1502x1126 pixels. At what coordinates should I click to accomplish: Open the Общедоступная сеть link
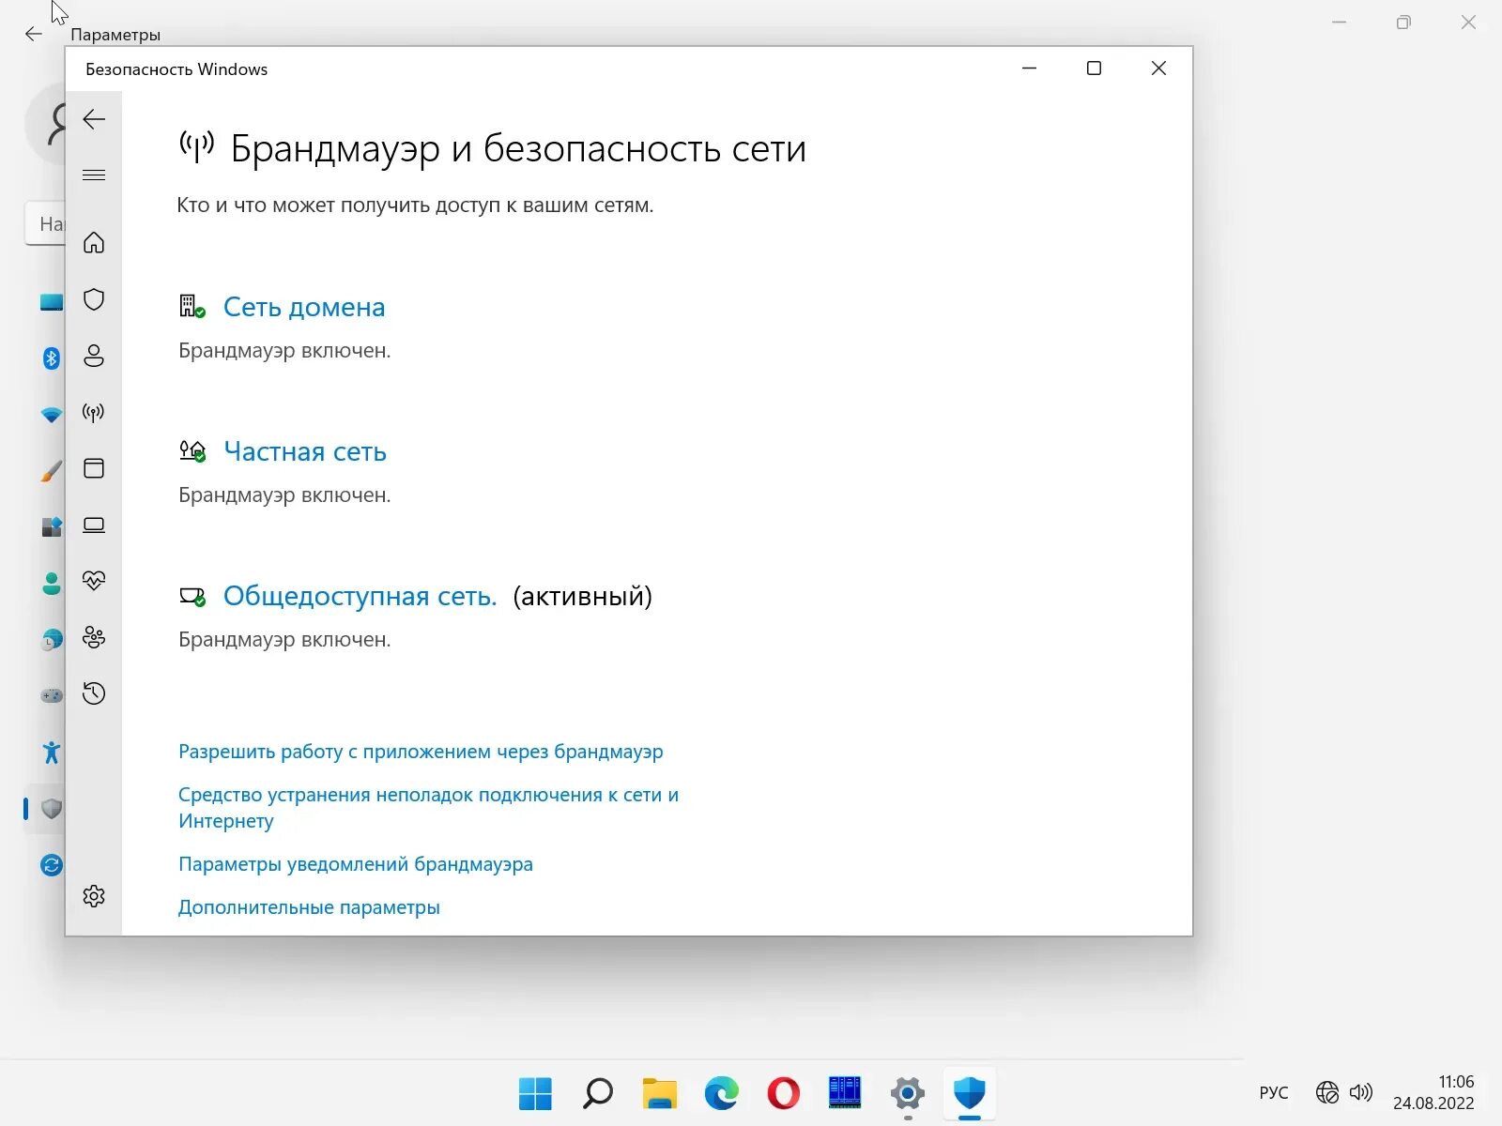[x=360, y=596]
